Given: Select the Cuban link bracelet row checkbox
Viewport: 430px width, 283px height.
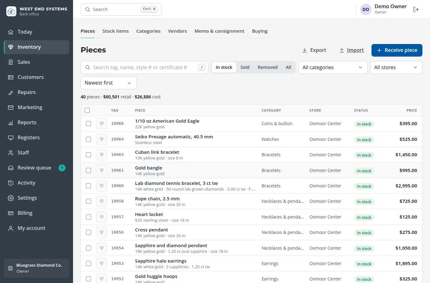Looking at the screenshot, I should [88, 155].
